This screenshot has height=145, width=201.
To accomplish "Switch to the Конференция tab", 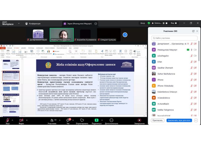I will click(33, 24).
